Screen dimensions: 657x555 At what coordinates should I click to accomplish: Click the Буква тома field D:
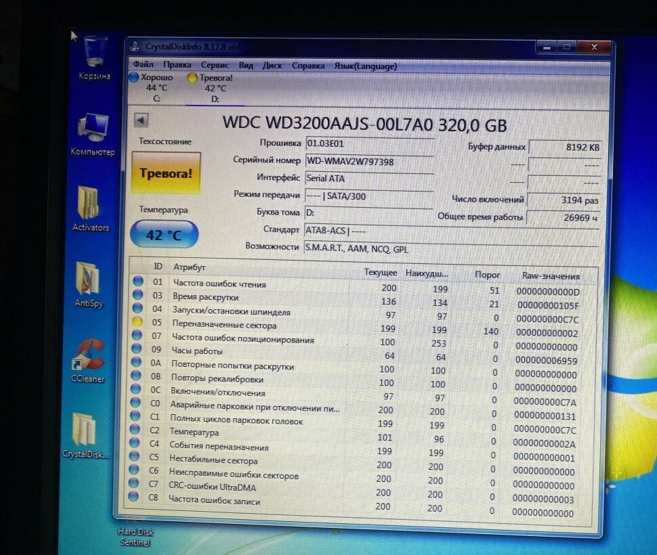(x=368, y=213)
